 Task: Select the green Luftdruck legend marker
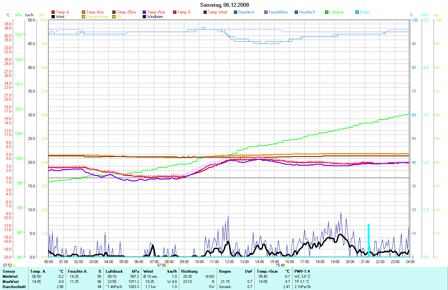pyautogui.click(x=327, y=12)
